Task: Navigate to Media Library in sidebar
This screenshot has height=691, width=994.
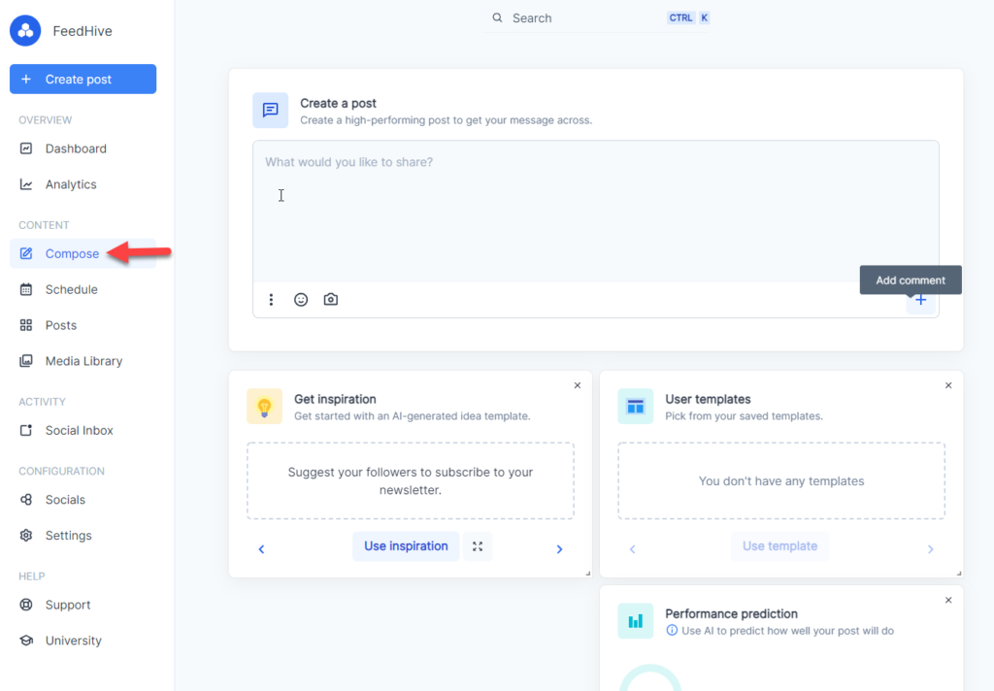Action: pyautogui.click(x=83, y=361)
